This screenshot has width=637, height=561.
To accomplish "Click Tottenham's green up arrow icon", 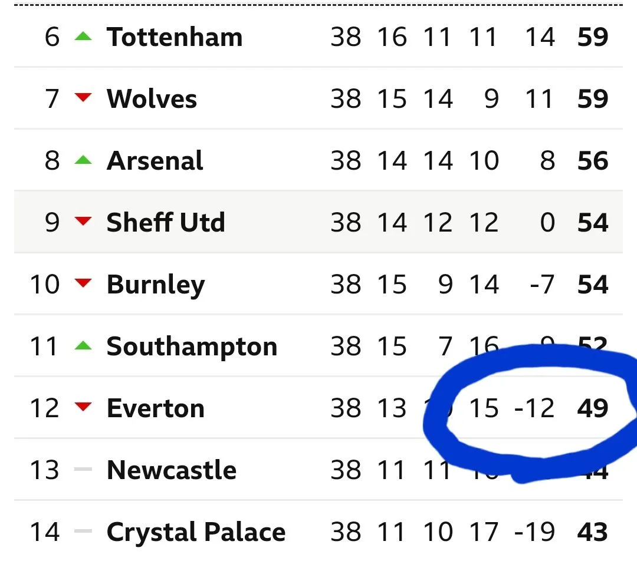I will pyautogui.click(x=84, y=37).
